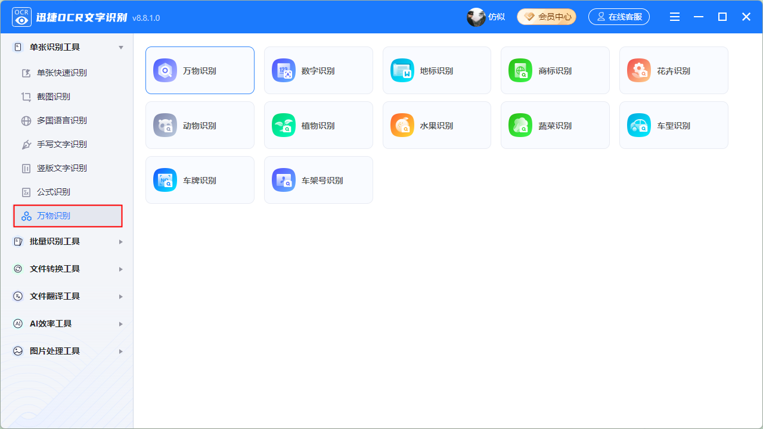Expand the AI效率工具 section arrow

tap(121, 324)
